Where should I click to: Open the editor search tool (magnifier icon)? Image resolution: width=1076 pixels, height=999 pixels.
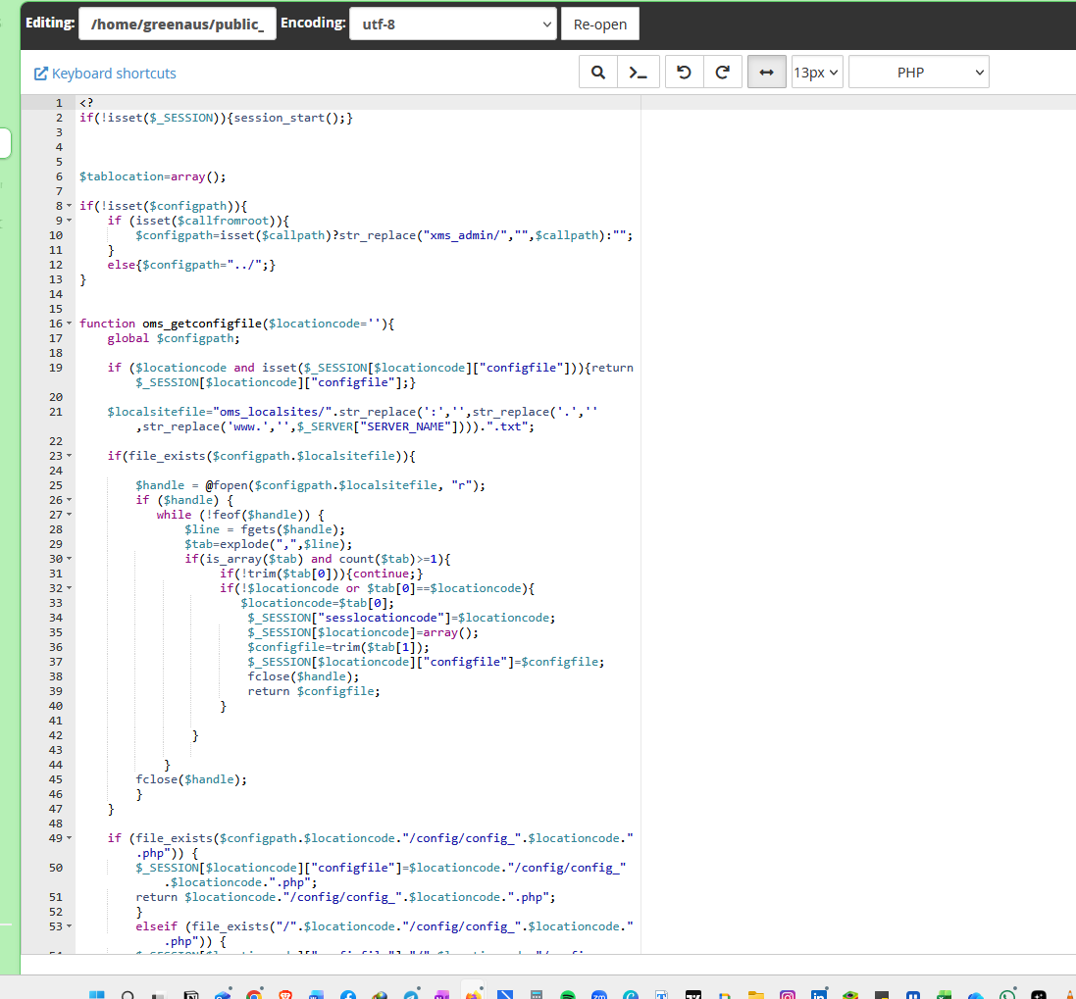597,73
